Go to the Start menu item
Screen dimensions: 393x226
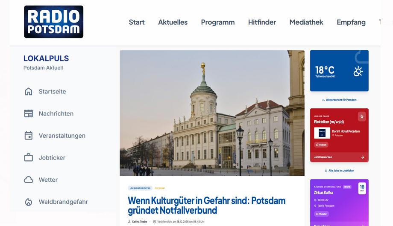(137, 22)
